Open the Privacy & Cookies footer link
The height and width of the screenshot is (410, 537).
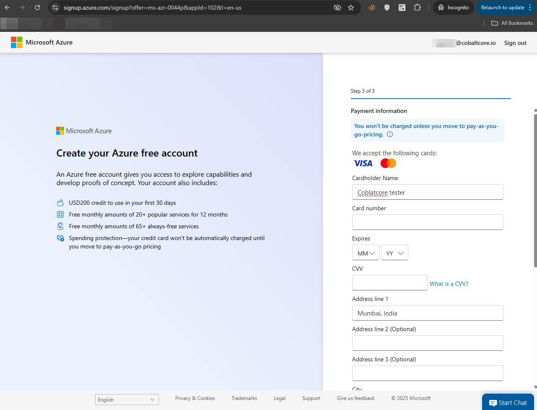point(195,398)
